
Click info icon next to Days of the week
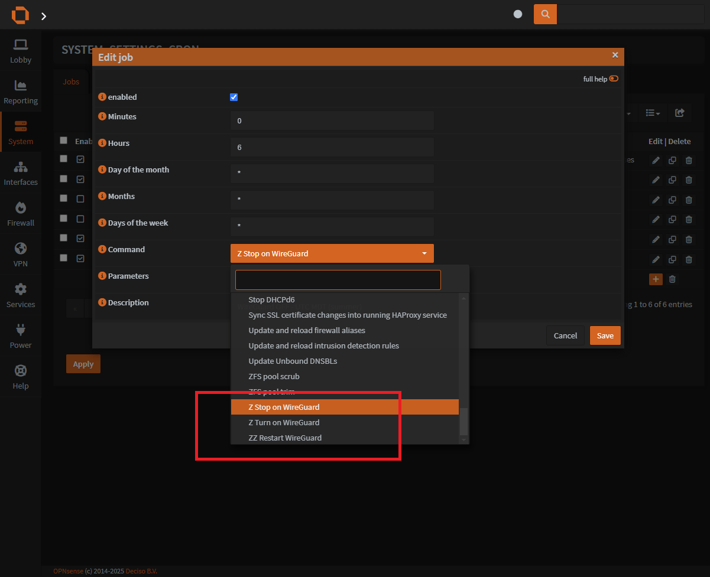point(102,223)
